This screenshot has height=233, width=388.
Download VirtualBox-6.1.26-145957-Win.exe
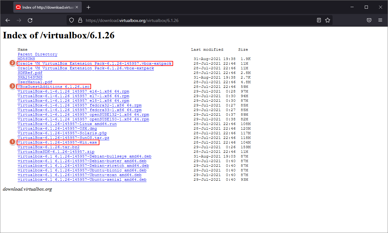click(57, 142)
